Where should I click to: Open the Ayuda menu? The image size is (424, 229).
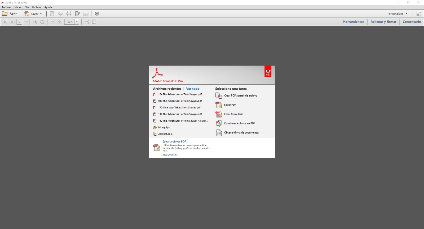(x=48, y=7)
